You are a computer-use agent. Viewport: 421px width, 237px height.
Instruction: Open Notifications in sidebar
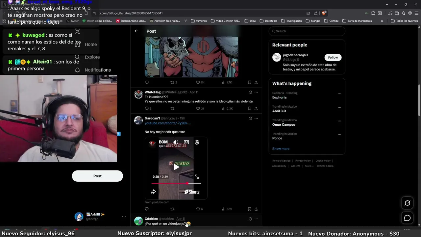click(93, 70)
